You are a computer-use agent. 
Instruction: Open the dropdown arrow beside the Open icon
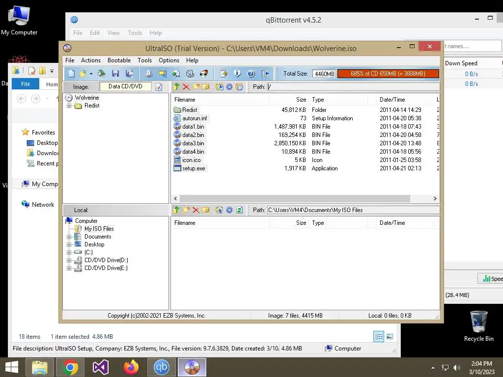(91, 74)
